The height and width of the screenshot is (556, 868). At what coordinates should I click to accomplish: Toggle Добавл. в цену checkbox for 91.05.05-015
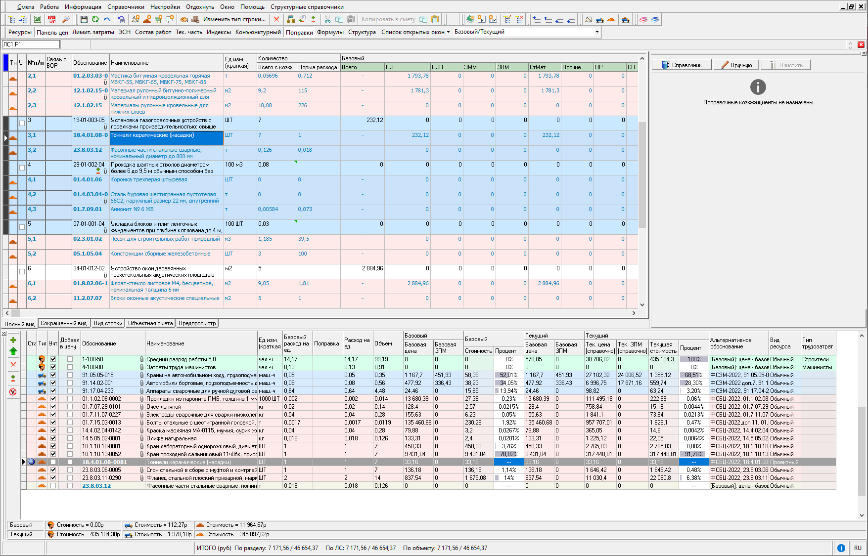[70, 375]
